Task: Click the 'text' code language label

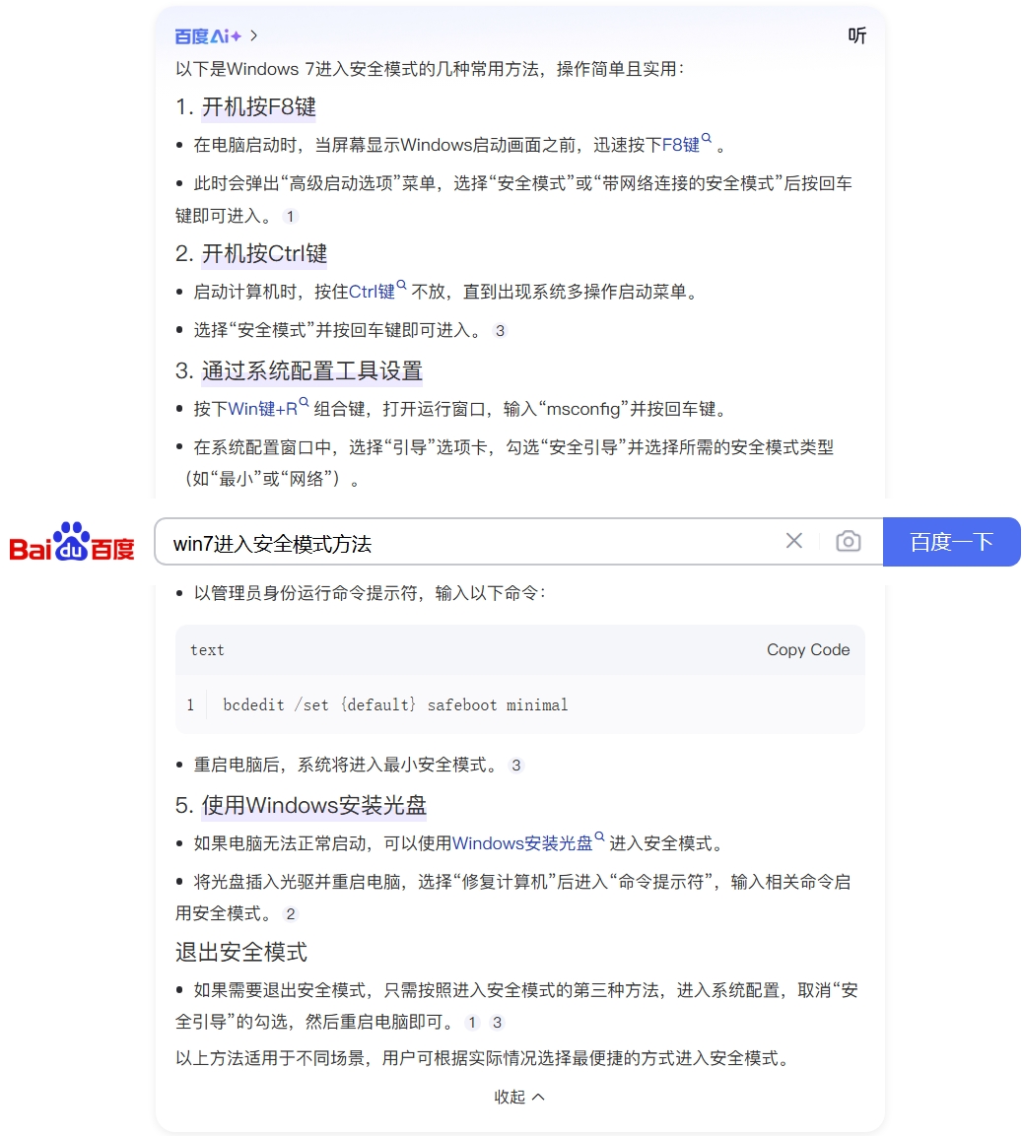Action: tap(207, 650)
